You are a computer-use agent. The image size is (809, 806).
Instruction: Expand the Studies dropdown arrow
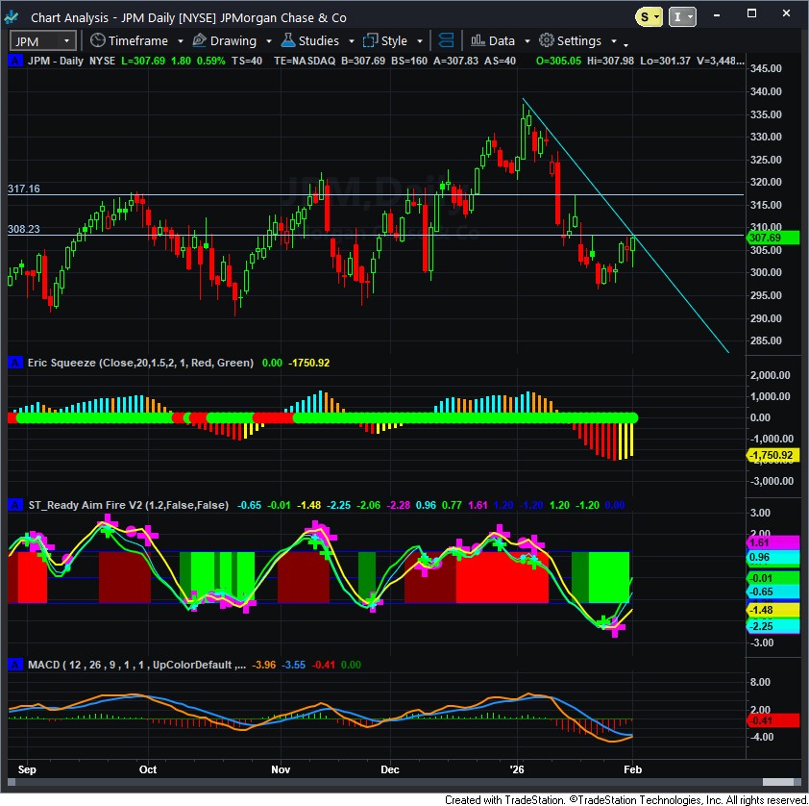pyautogui.click(x=352, y=41)
